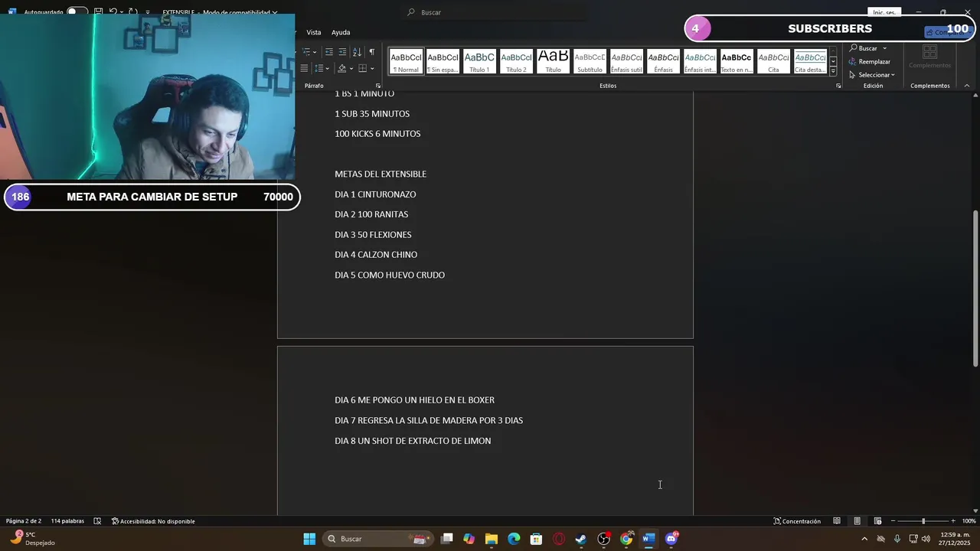
Task: Expand the Multilevel List dropdown arrow
Action: click(x=314, y=52)
